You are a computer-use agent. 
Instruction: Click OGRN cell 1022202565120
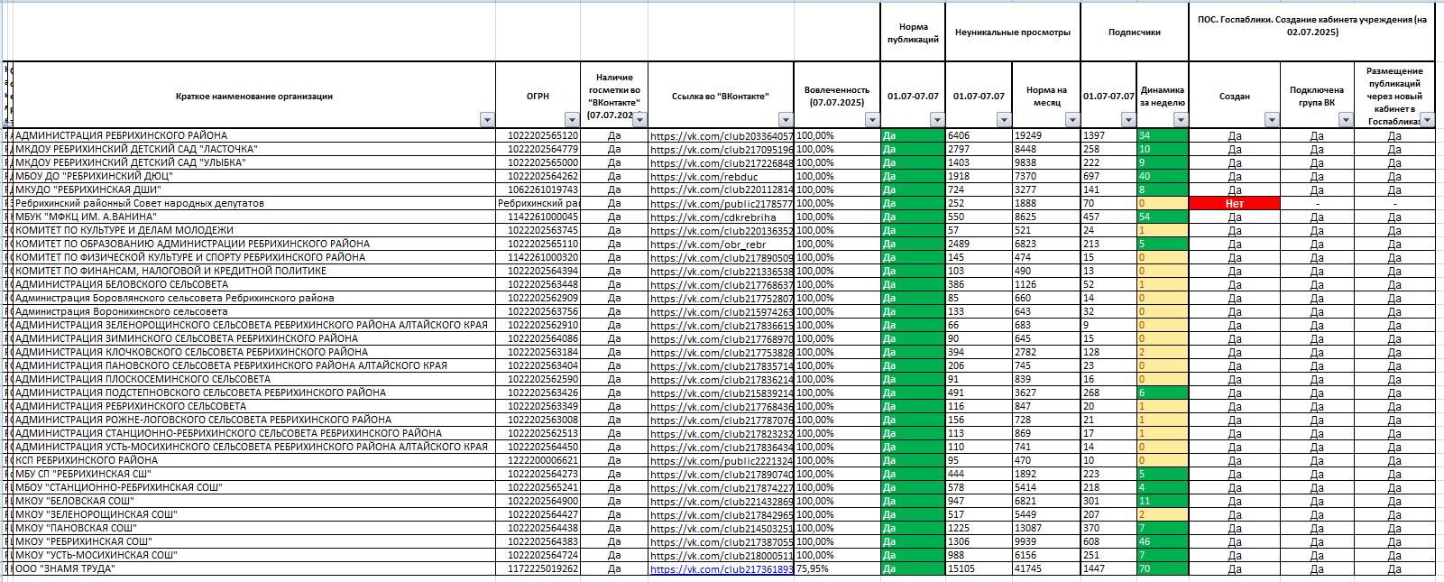538,136
